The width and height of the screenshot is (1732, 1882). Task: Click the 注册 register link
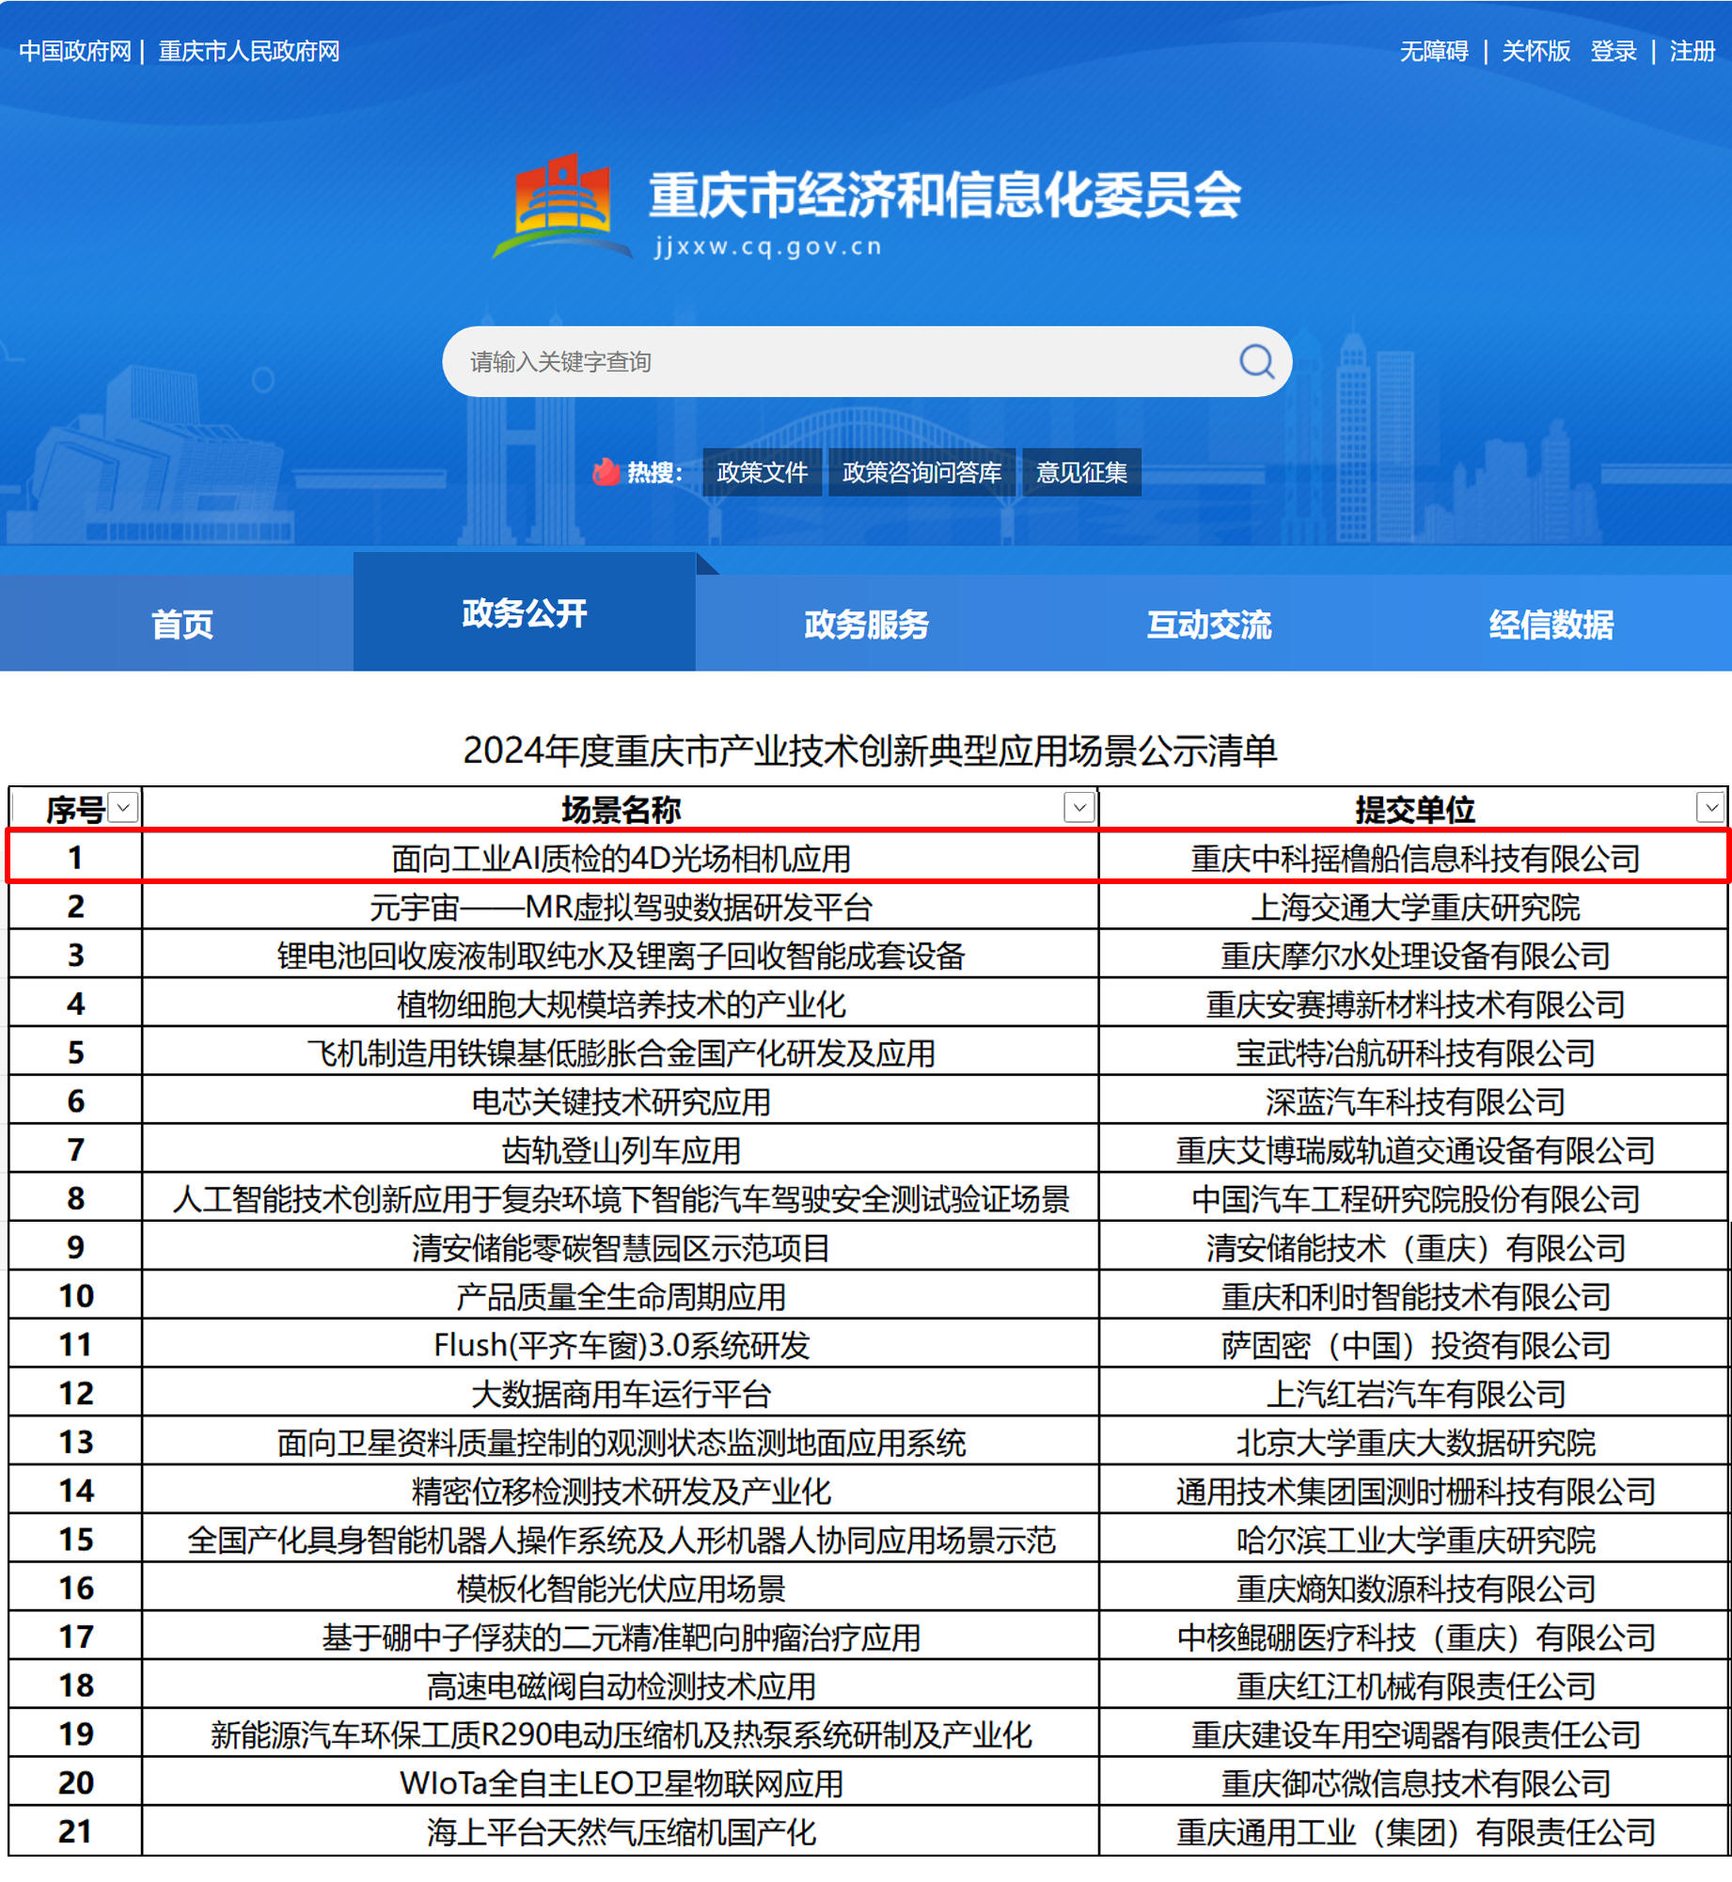[1693, 51]
